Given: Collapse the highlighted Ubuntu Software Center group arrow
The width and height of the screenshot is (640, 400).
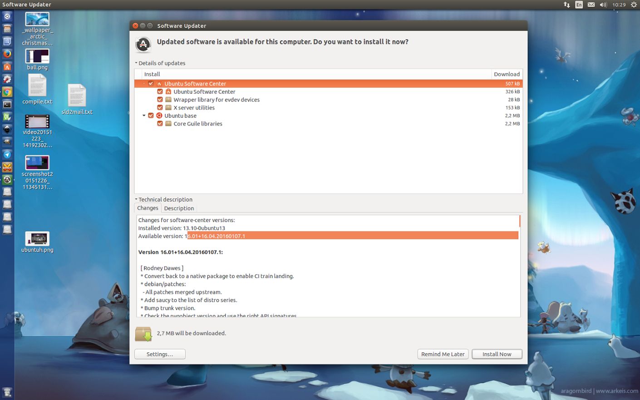Looking at the screenshot, I should point(144,84).
